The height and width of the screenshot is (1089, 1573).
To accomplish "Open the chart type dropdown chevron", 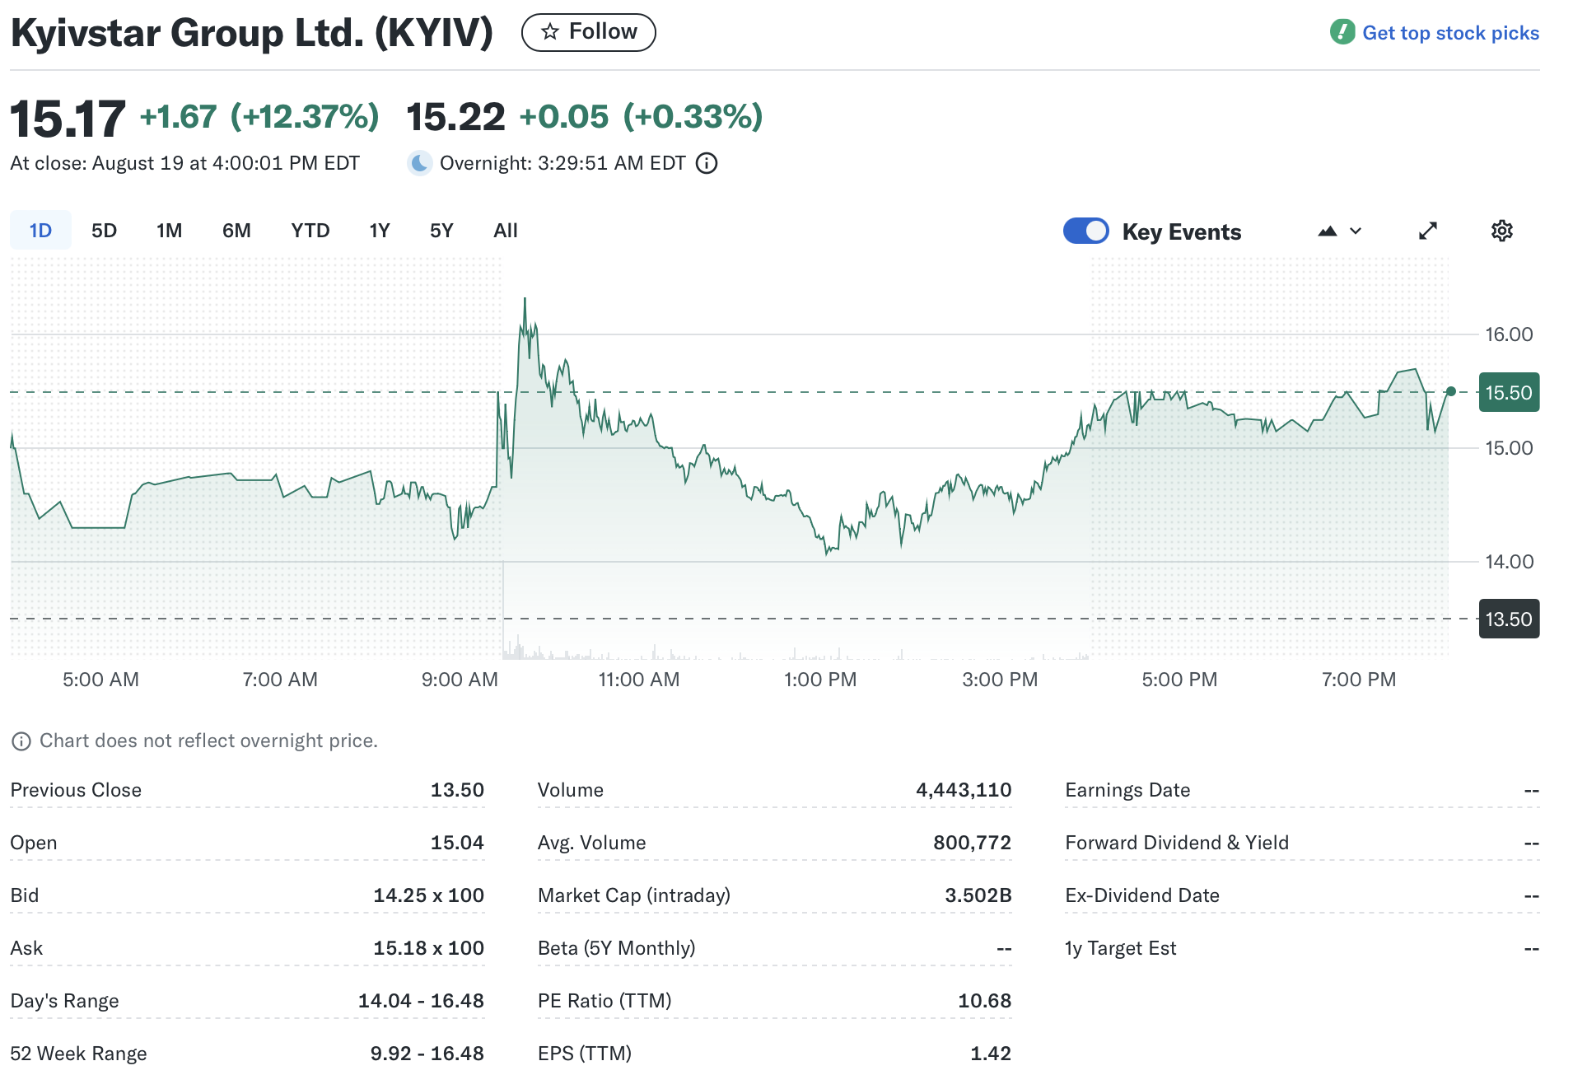I will (x=1356, y=231).
